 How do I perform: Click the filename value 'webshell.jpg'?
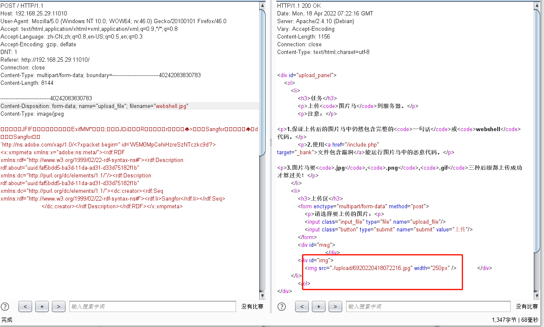tap(171, 106)
